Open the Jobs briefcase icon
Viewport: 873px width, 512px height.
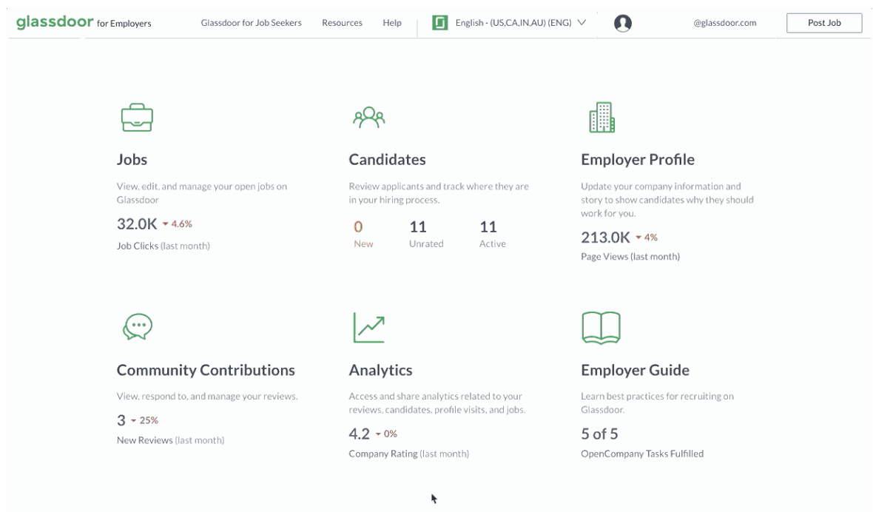point(137,118)
